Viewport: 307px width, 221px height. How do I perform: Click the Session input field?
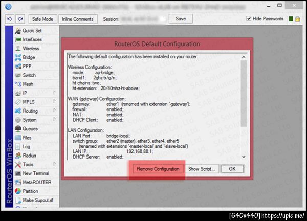click(143, 19)
